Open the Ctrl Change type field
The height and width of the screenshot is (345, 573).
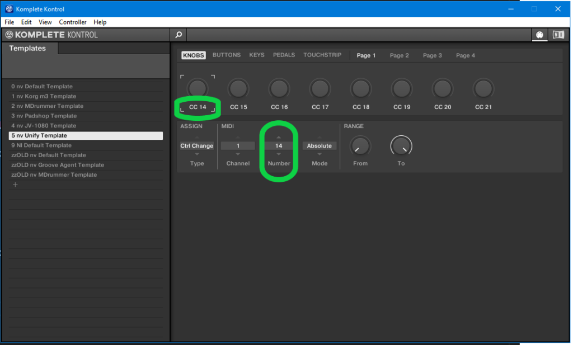(197, 146)
